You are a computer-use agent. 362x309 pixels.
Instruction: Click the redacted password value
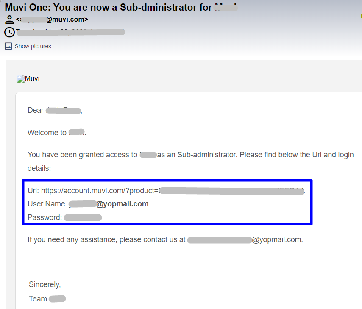tap(83, 217)
